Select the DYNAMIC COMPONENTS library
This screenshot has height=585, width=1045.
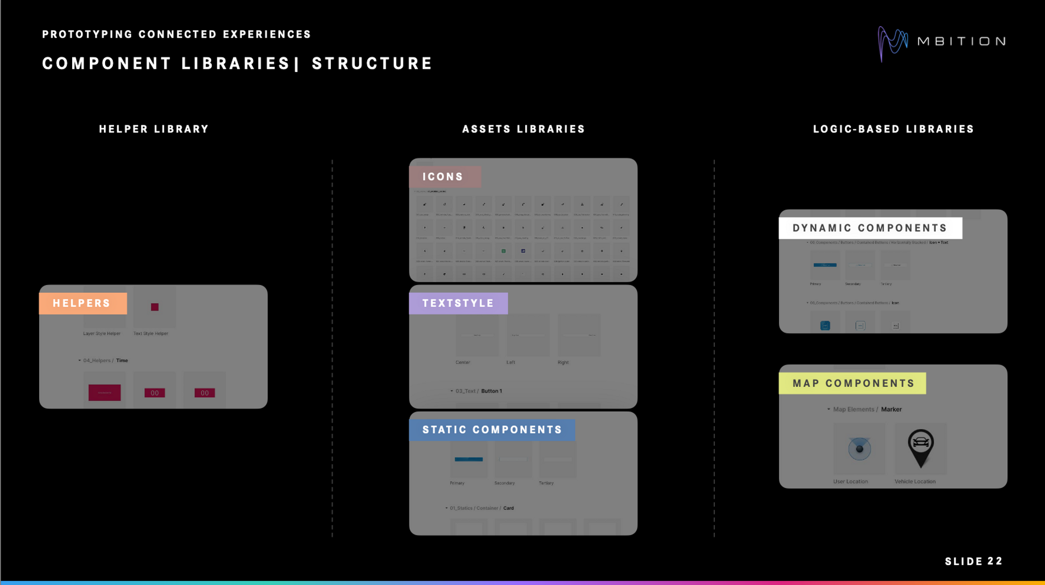pyautogui.click(x=870, y=228)
